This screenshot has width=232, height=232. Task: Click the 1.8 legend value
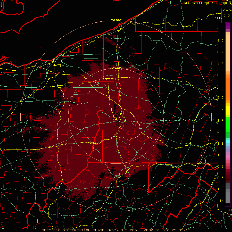[x=220, y=144]
